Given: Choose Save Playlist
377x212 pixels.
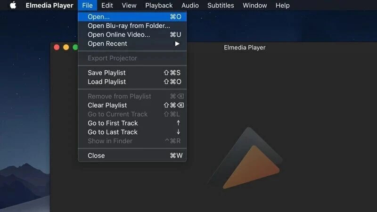Looking at the screenshot, I should click(x=132, y=73).
